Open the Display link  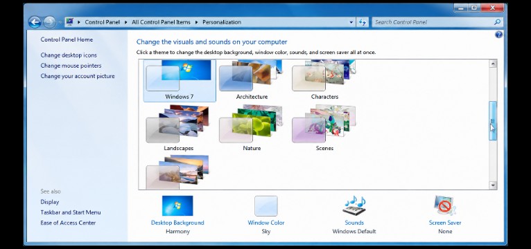(50, 202)
